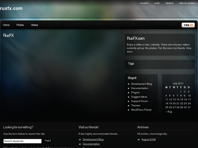Open the Home menu item
Image resolution: width=198 pixels, height=148 pixels.
[x=6, y=25]
